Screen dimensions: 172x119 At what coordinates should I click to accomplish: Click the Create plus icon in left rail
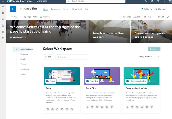pos(3,38)
